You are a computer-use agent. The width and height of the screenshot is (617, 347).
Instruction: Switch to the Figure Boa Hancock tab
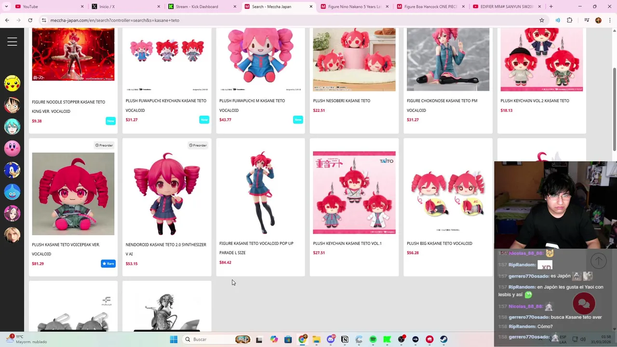pyautogui.click(x=430, y=6)
